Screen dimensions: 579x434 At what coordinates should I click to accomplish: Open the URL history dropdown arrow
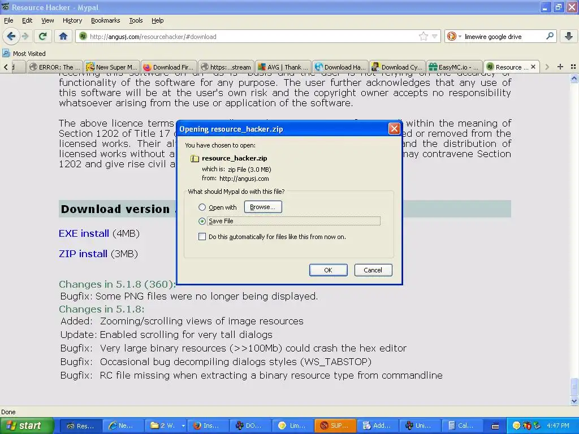click(435, 36)
